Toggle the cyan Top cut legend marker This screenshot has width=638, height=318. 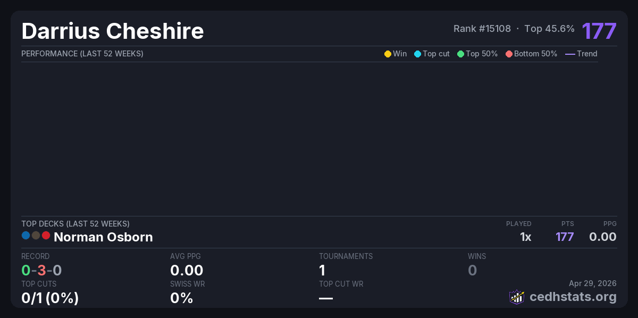click(x=417, y=54)
